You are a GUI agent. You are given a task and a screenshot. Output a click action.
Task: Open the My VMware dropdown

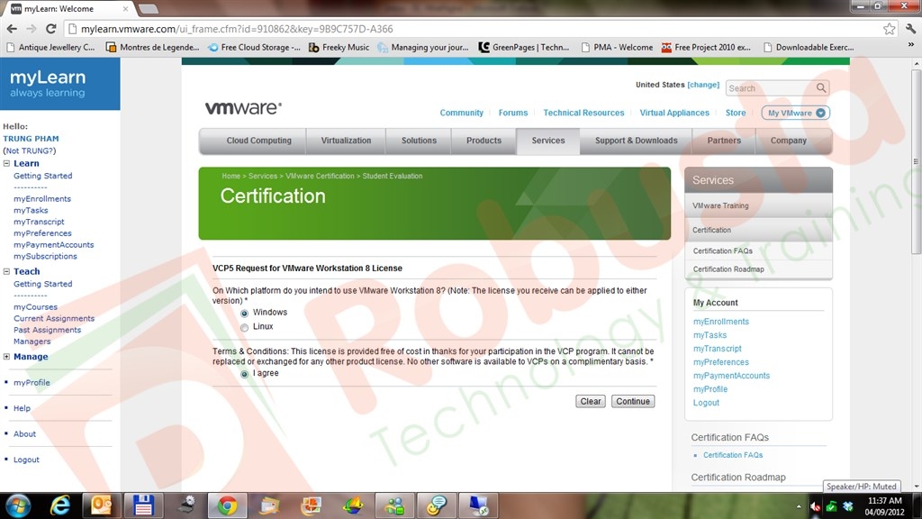pyautogui.click(x=795, y=113)
